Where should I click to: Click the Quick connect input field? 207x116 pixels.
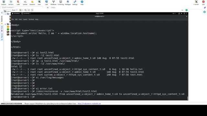22,7
